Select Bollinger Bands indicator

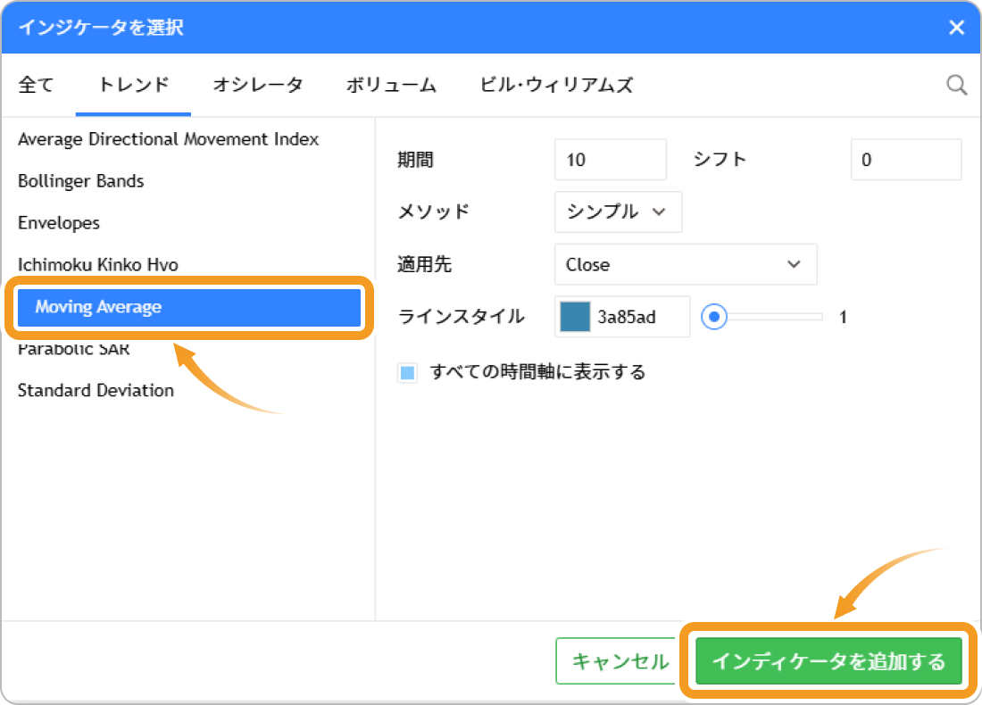(80, 181)
